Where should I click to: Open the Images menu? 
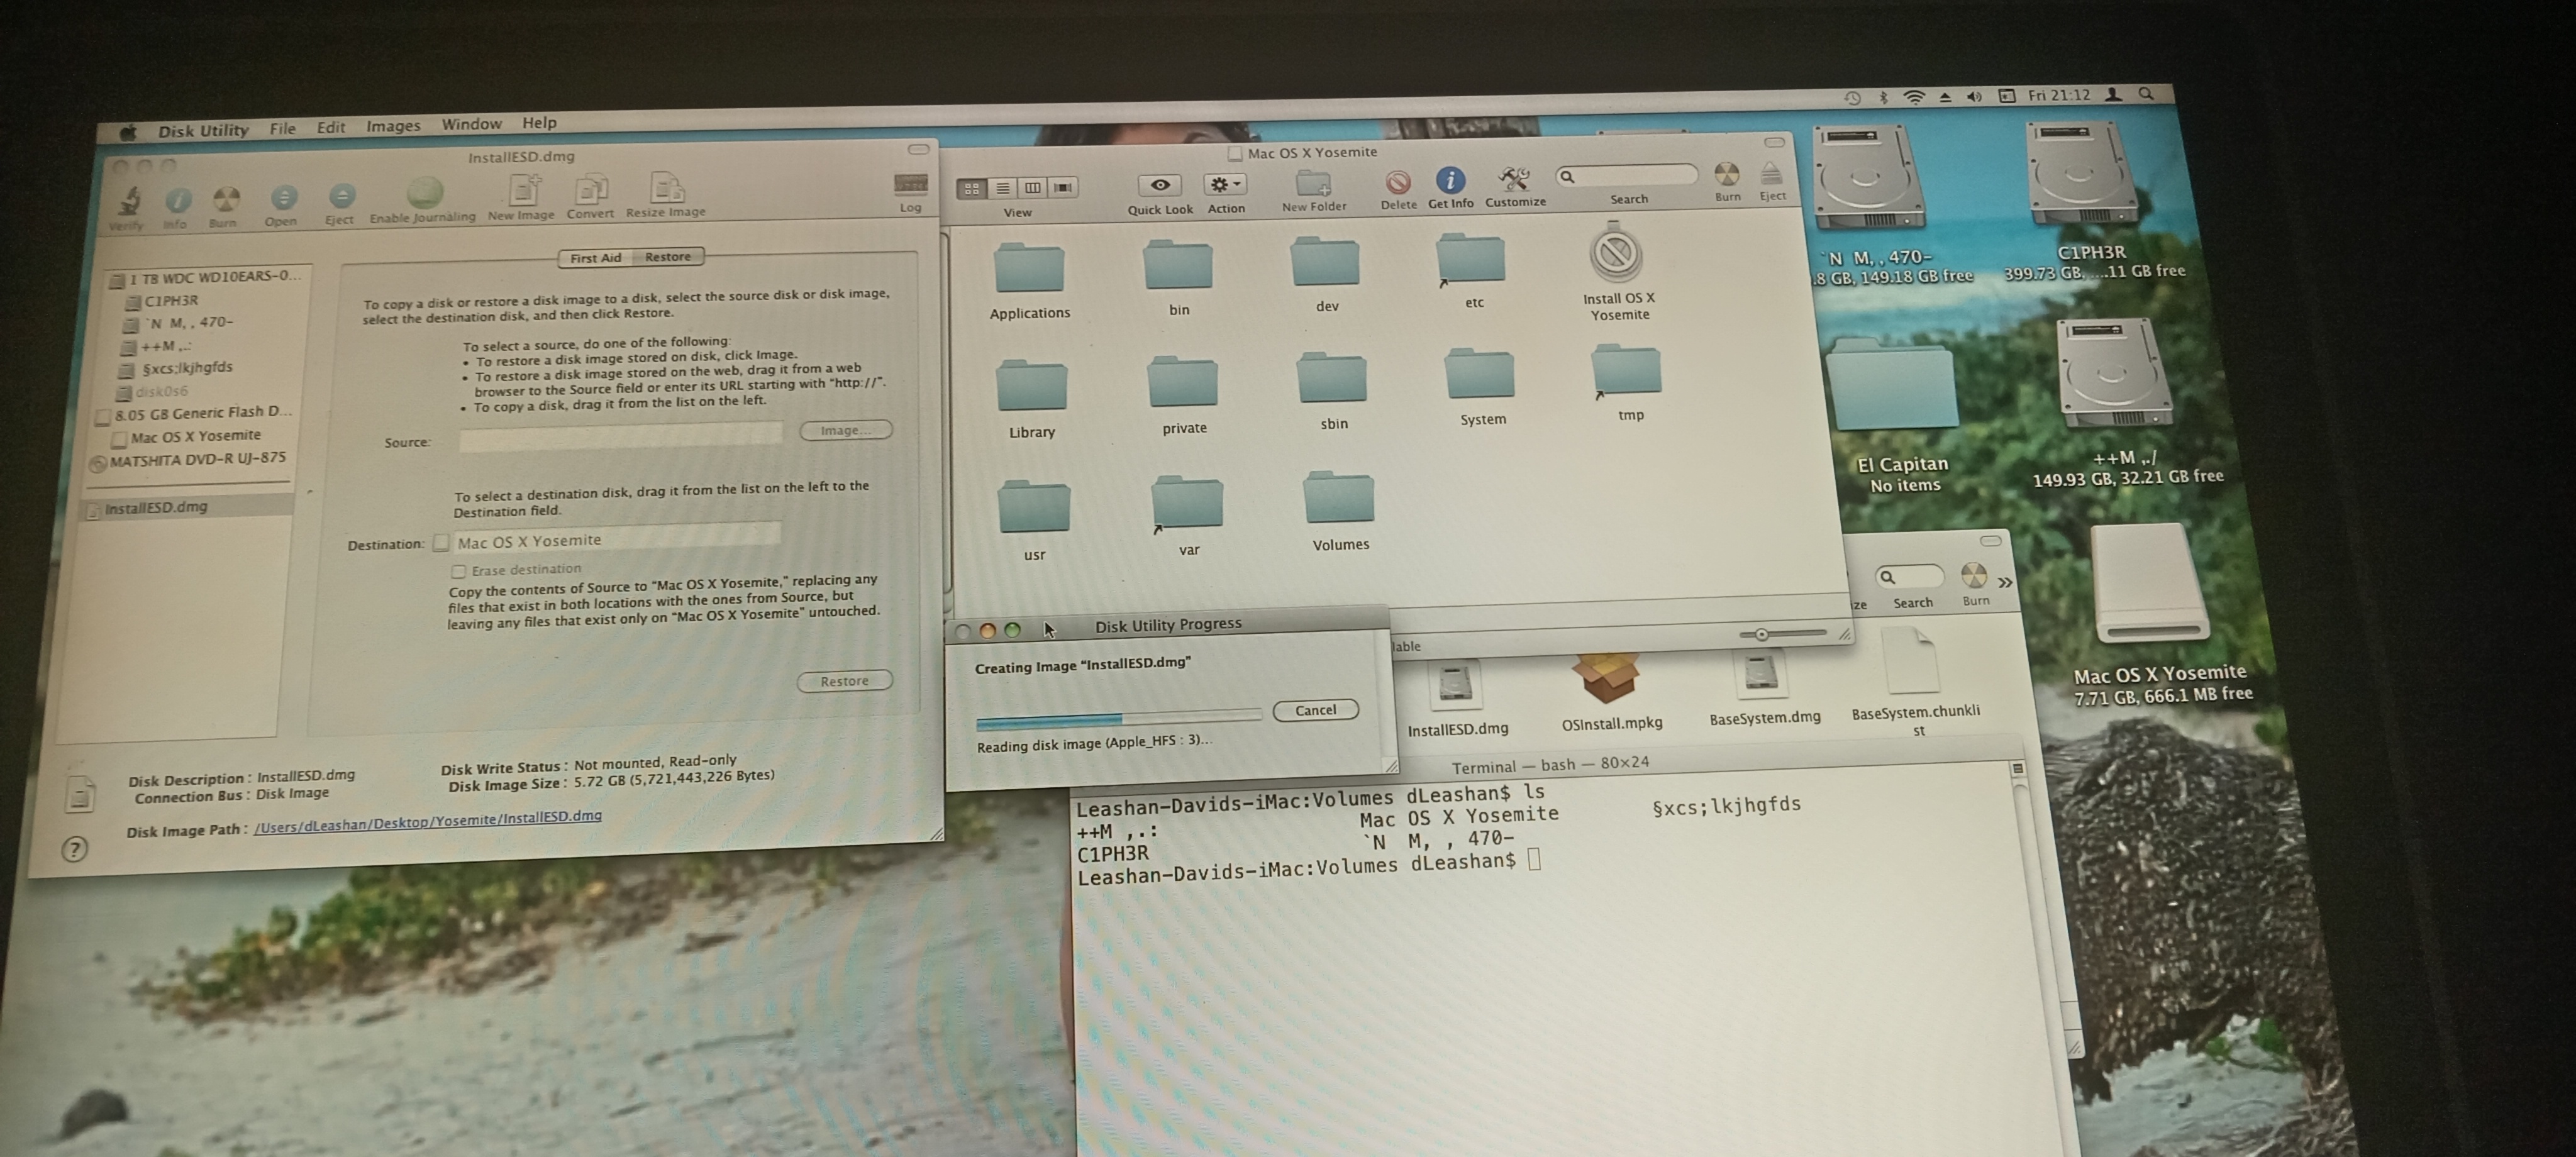point(393,125)
